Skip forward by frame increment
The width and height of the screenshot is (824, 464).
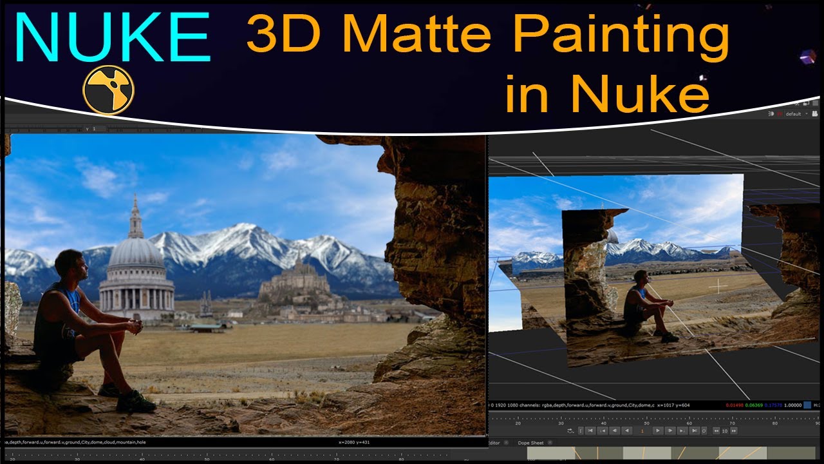[x=734, y=430]
